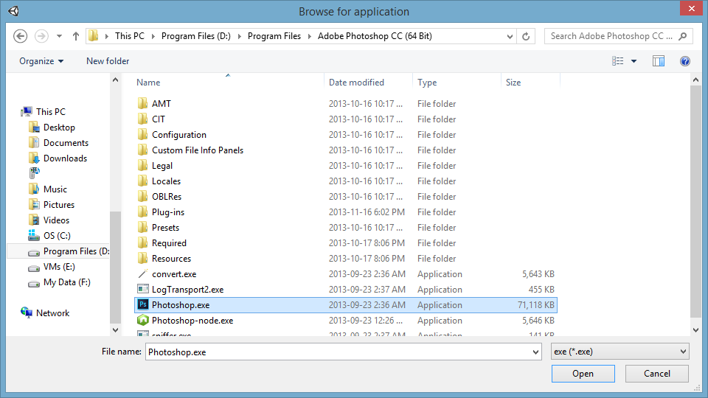This screenshot has width=708, height=398.
Task: Click navigation pane scroll up arrow
Action: 115,80
